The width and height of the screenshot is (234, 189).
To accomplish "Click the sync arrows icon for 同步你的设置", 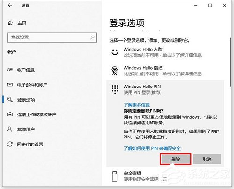I will [10, 144].
